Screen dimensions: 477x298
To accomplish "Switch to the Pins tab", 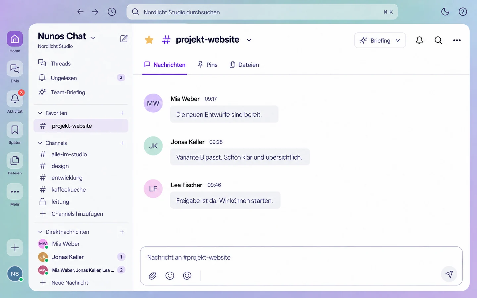I will click(x=207, y=65).
